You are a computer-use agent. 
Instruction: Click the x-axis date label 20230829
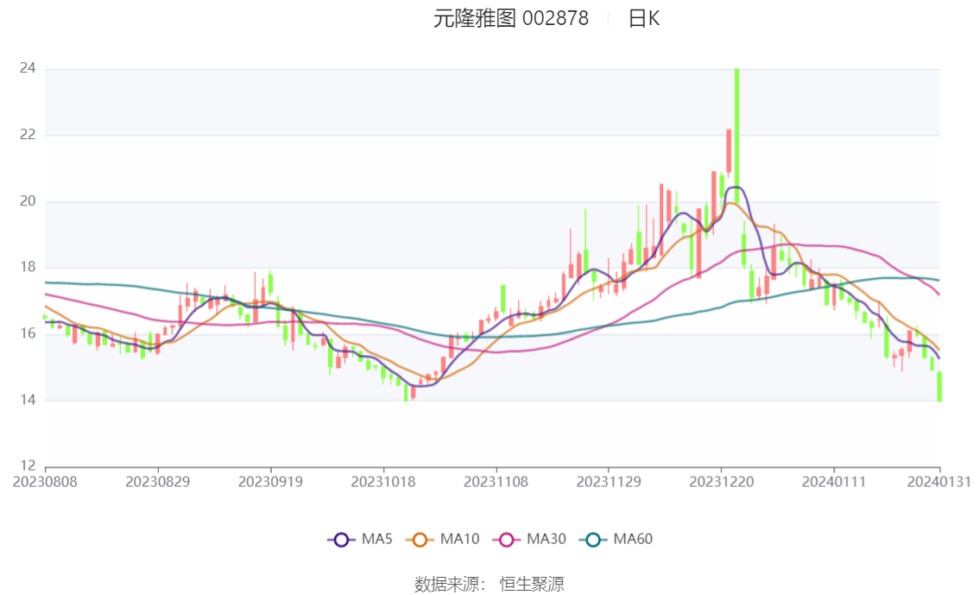coord(158,482)
